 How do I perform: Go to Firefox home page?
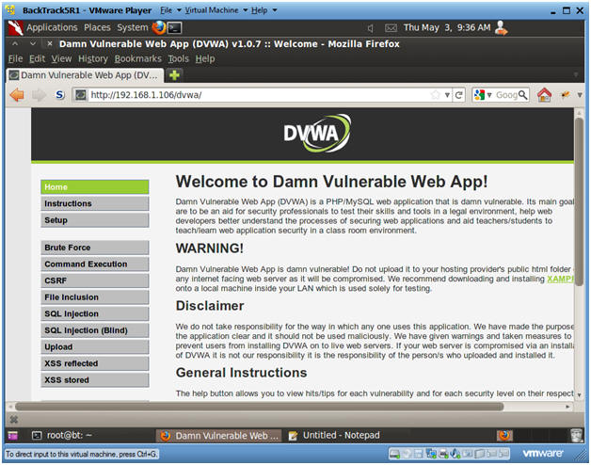544,95
